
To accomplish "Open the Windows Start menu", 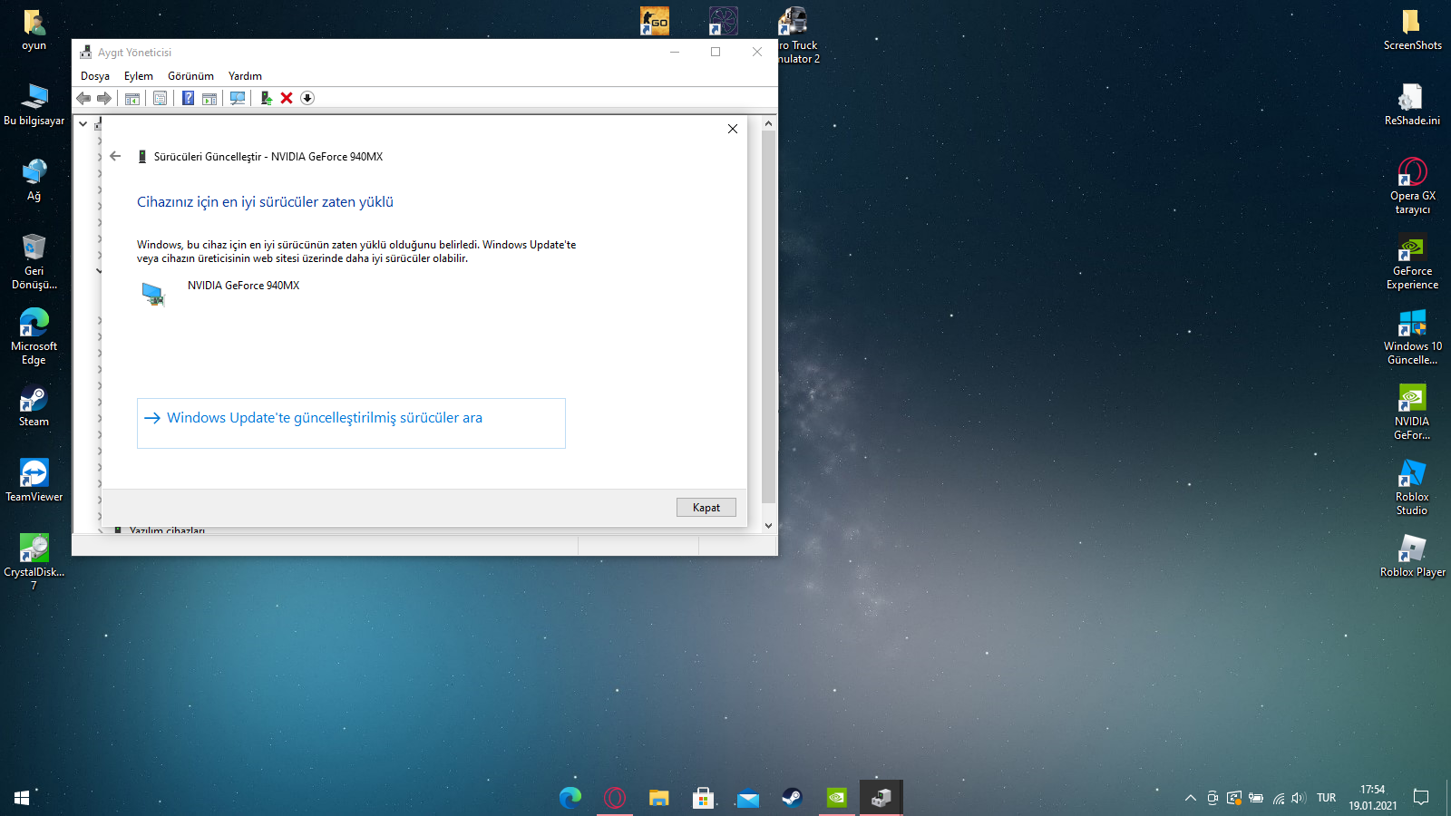I will [x=22, y=798].
